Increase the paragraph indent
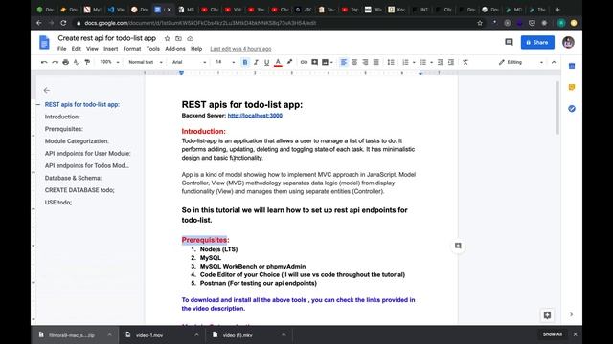Viewport: 613px width, 344px height. click(451, 62)
